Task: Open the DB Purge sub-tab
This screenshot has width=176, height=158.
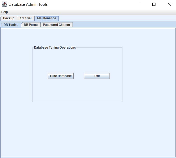Action: 31,25
